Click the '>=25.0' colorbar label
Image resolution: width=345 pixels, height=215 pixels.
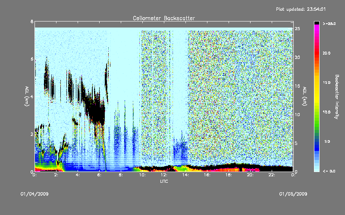click(329, 24)
